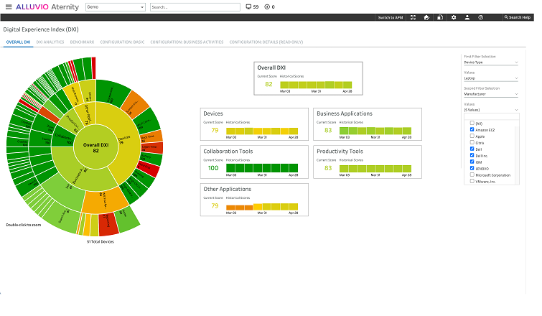The image size is (542, 316).
Task: Open the Benchmark tab
Action: pyautogui.click(x=82, y=42)
